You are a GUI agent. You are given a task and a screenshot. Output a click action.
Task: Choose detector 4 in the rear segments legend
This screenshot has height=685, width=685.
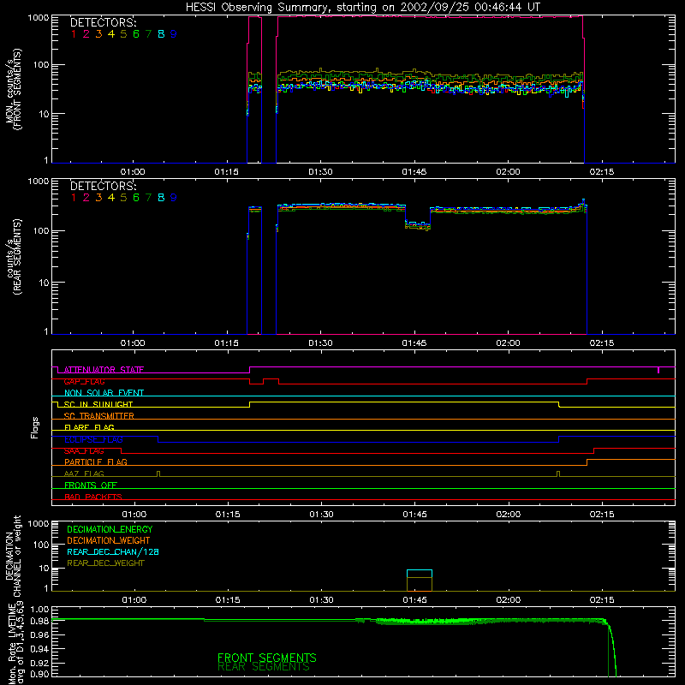click(x=111, y=198)
